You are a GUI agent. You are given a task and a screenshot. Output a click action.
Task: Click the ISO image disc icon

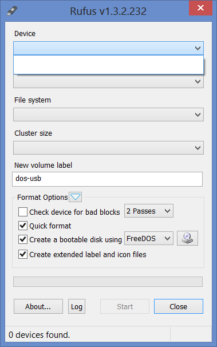pyautogui.click(x=187, y=238)
